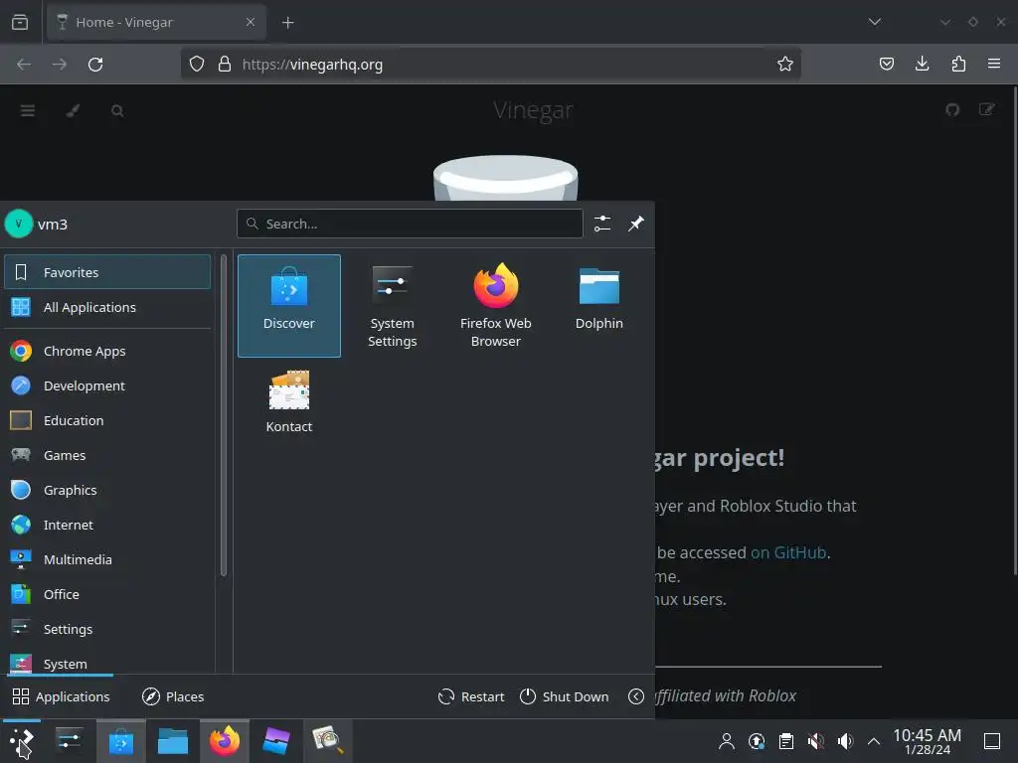Click the user tray icon
Image resolution: width=1018 pixels, height=763 pixels.
727,741
